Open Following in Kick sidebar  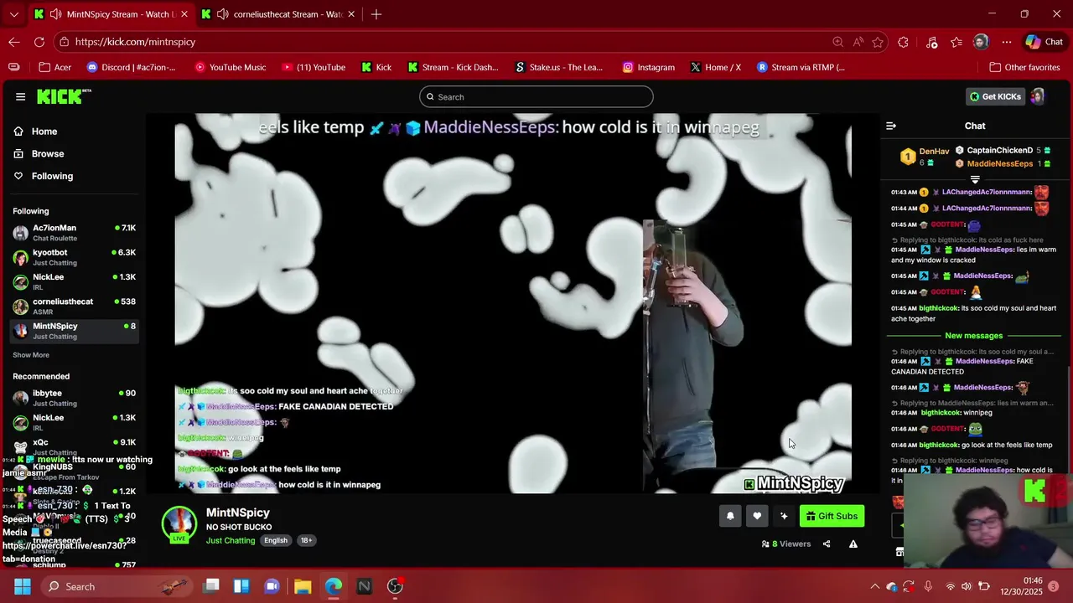click(x=52, y=176)
